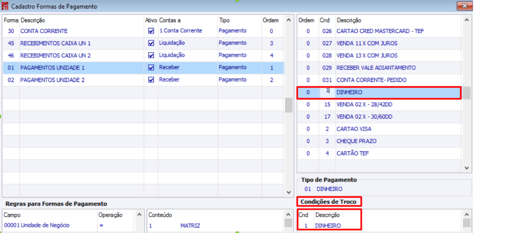Click the = operation cell

(101, 225)
